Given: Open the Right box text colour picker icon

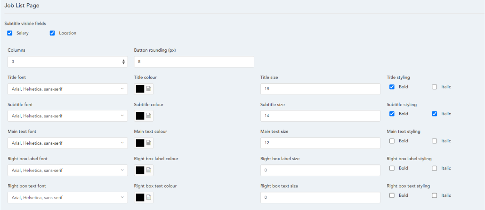Looking at the screenshot, I should pyautogui.click(x=148, y=197).
